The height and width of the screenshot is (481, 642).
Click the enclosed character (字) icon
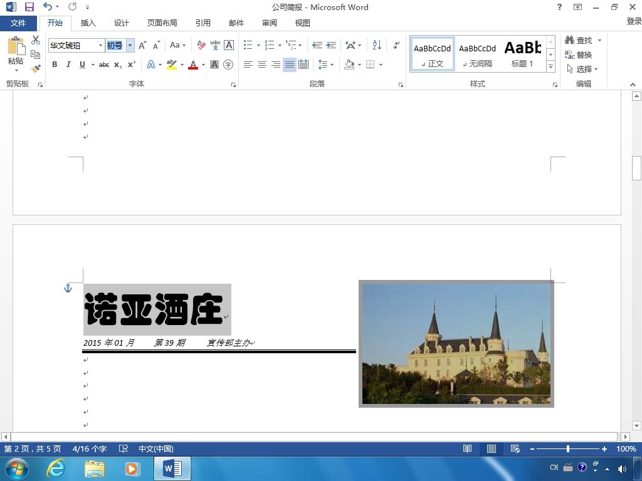pos(228,65)
